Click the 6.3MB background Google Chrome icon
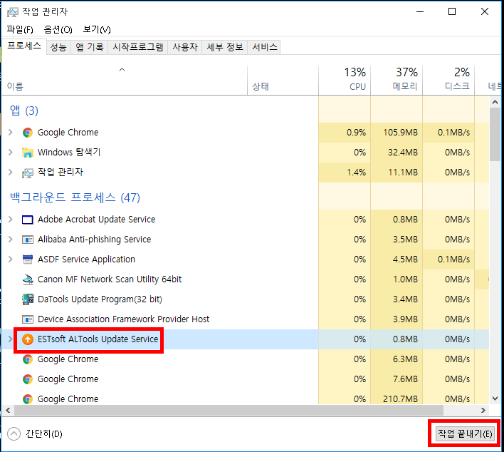The image size is (504, 452). coord(28,359)
